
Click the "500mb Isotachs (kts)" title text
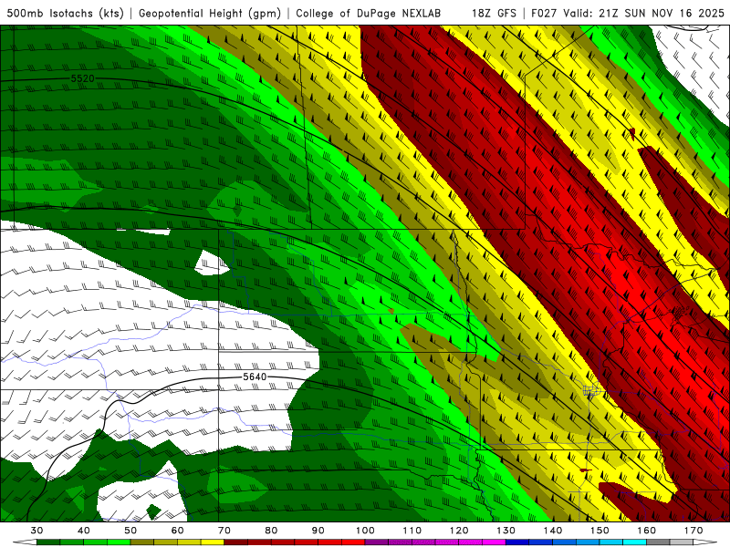click(x=66, y=13)
